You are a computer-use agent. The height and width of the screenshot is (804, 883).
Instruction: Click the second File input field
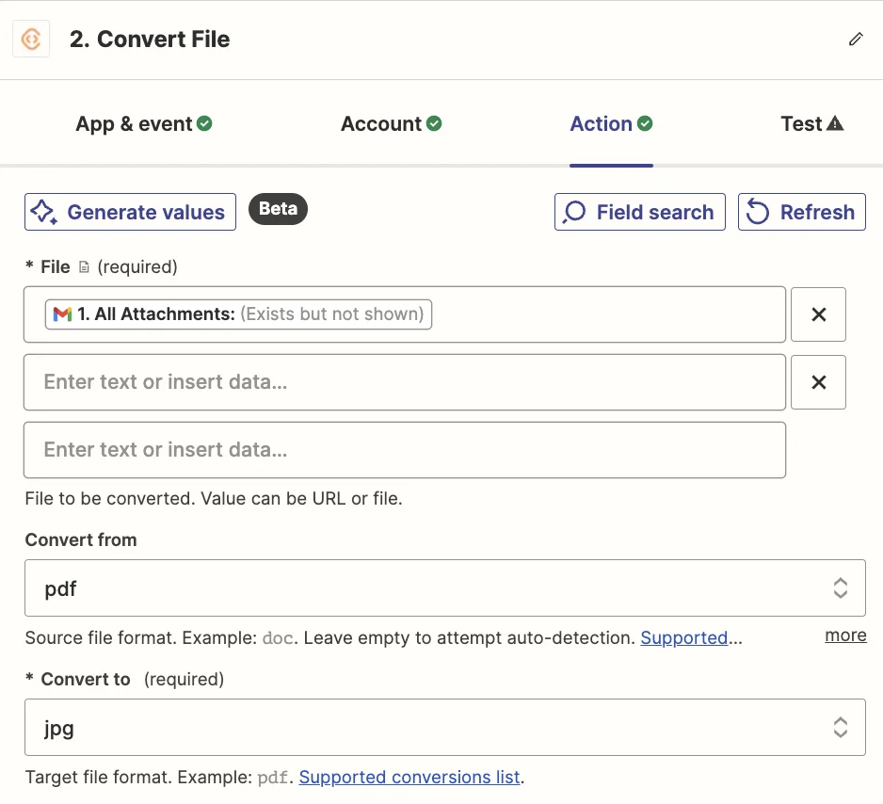pyautogui.click(x=405, y=382)
